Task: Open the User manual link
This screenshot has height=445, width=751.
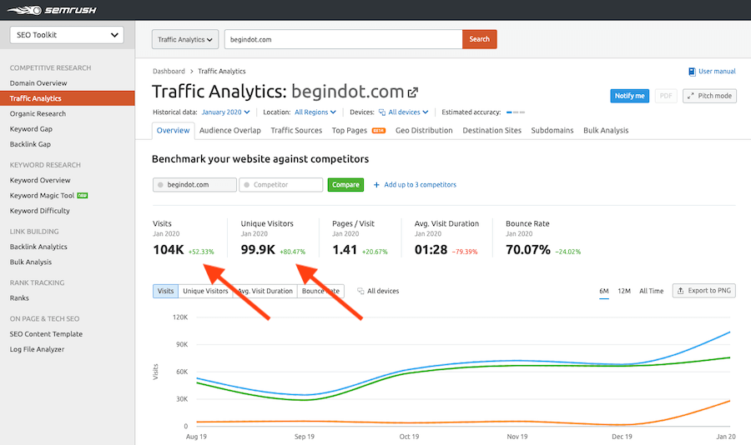Action: pos(717,72)
